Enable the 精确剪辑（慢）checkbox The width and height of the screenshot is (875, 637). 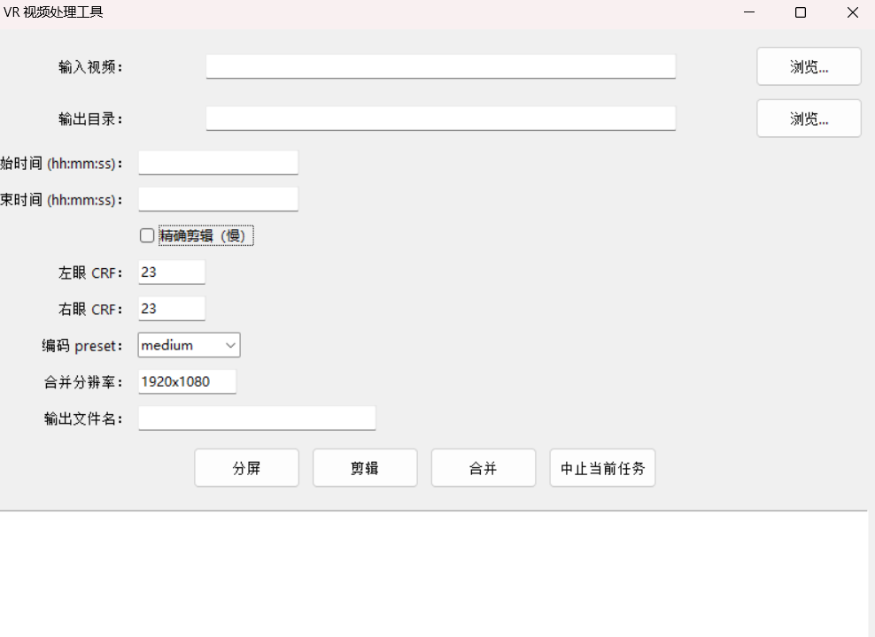tap(147, 236)
